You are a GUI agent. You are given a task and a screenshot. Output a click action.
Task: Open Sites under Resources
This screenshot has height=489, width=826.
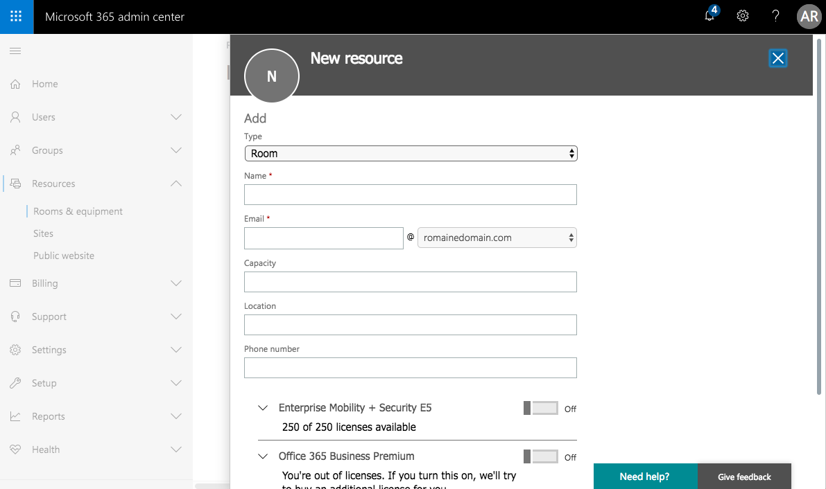pos(43,233)
